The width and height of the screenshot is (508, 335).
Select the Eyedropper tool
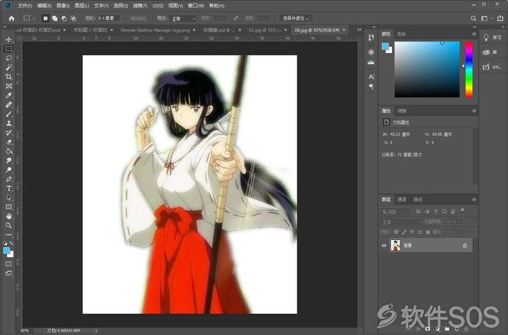tap(9, 96)
